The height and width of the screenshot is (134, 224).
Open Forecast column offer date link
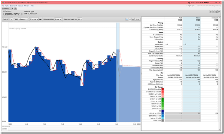210,75
